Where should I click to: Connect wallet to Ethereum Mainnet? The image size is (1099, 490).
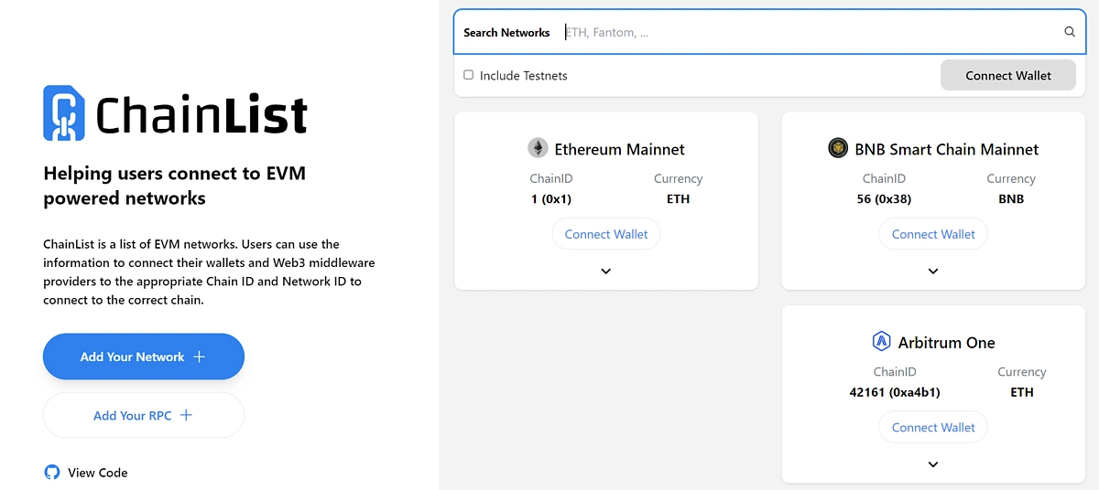coord(605,234)
